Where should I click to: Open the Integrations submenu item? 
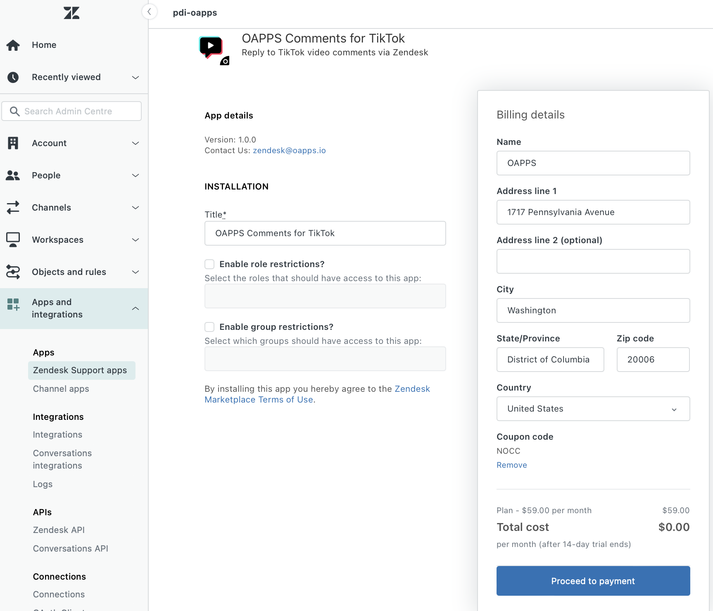tap(57, 435)
